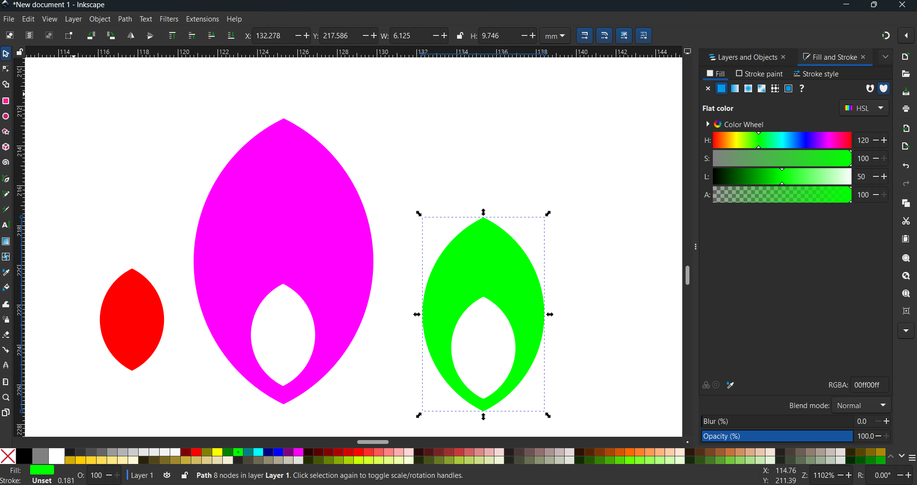917x485 pixels.
Task: Close the Fill and Stroke tab
Action: pyautogui.click(x=863, y=57)
